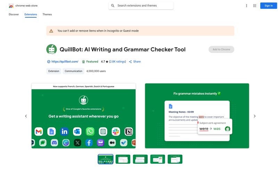
Task: Click the Discord icon in the slide
Action: point(54,143)
